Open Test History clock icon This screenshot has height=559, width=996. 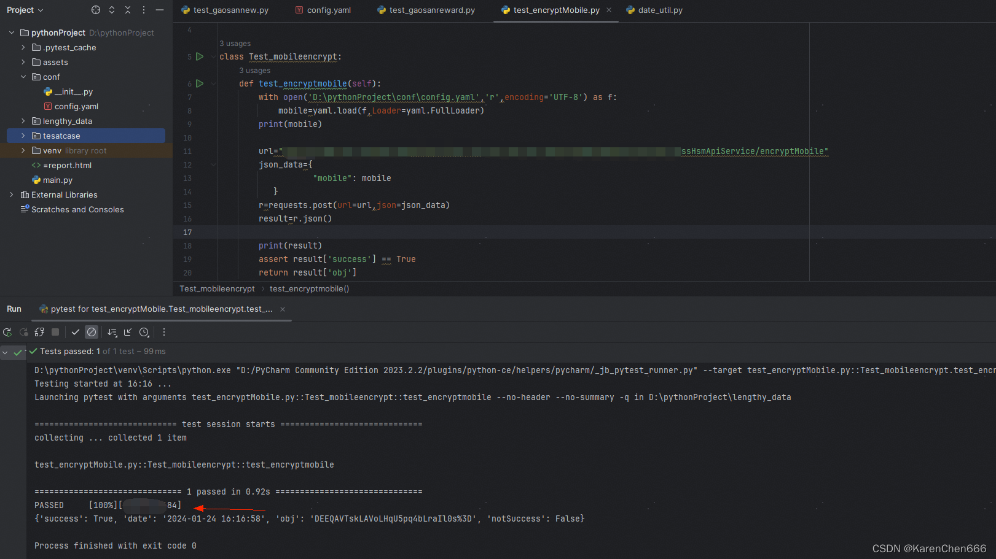pyautogui.click(x=144, y=332)
